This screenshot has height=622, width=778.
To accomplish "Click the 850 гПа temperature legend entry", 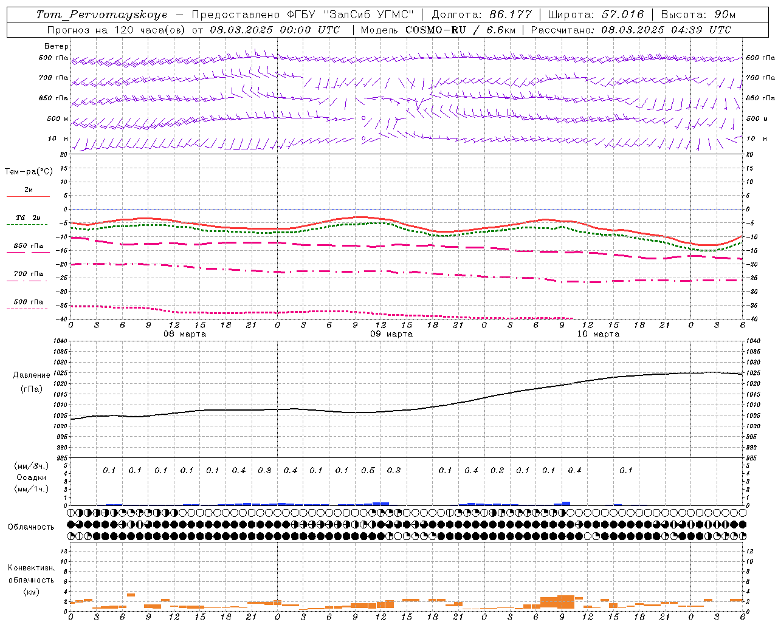I will [28, 246].
